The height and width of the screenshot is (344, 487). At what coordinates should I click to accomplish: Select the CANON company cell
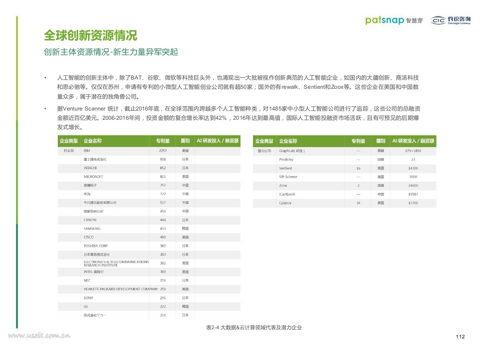(x=90, y=220)
